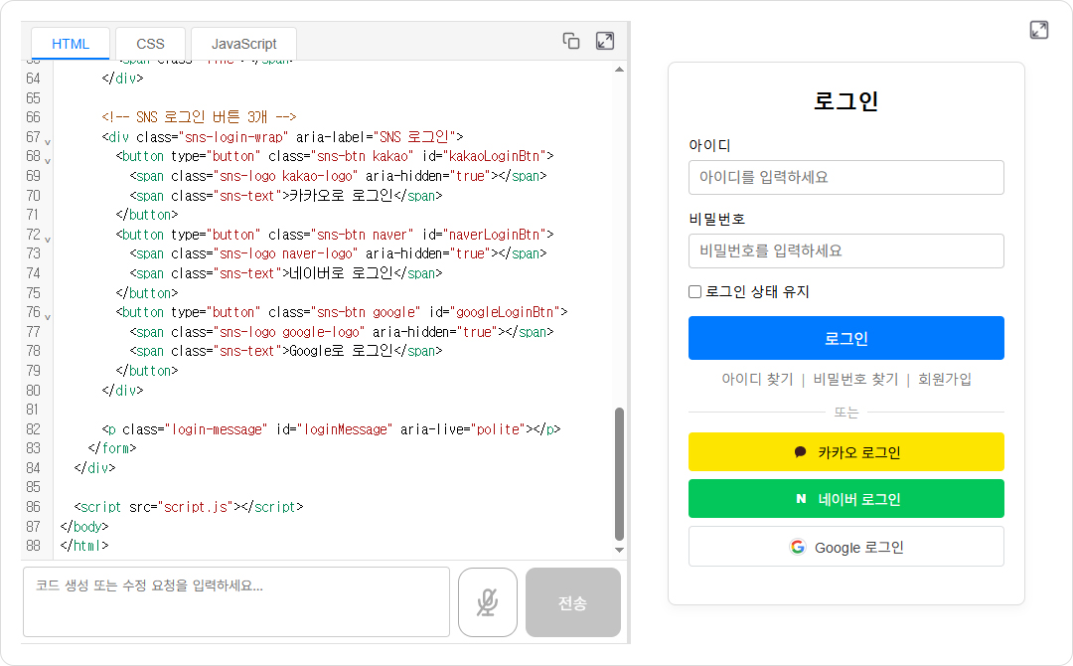Screen dimensions: 1073x666
Task: Collapse code fold arrow at line 72
Action: tap(48, 239)
